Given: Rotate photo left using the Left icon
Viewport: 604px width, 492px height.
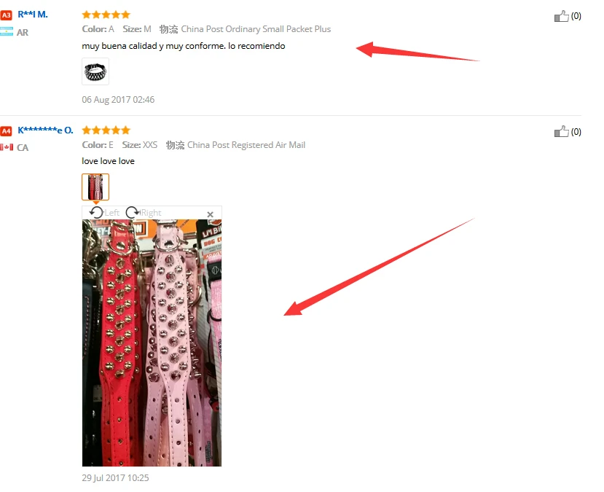Looking at the screenshot, I should click(96, 212).
